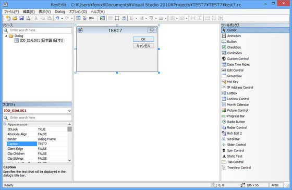Select the Edit Control tool
This screenshot has height=190, width=292.
[x=255, y=70]
